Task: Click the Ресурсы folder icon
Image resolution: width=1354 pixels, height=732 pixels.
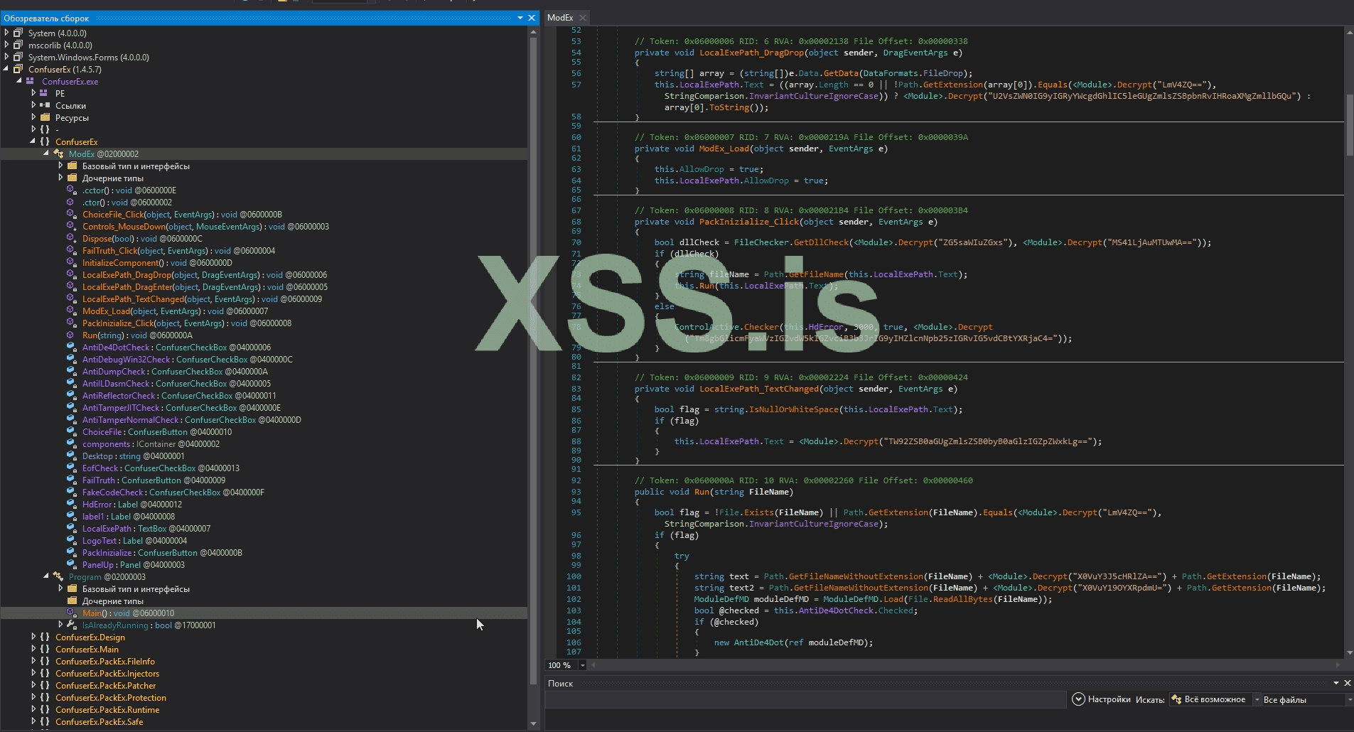Action: pyautogui.click(x=45, y=117)
